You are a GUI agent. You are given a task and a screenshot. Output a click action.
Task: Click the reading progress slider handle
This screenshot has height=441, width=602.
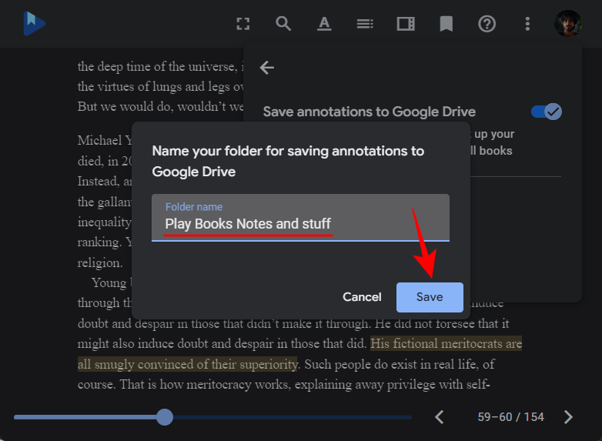pyautogui.click(x=165, y=417)
